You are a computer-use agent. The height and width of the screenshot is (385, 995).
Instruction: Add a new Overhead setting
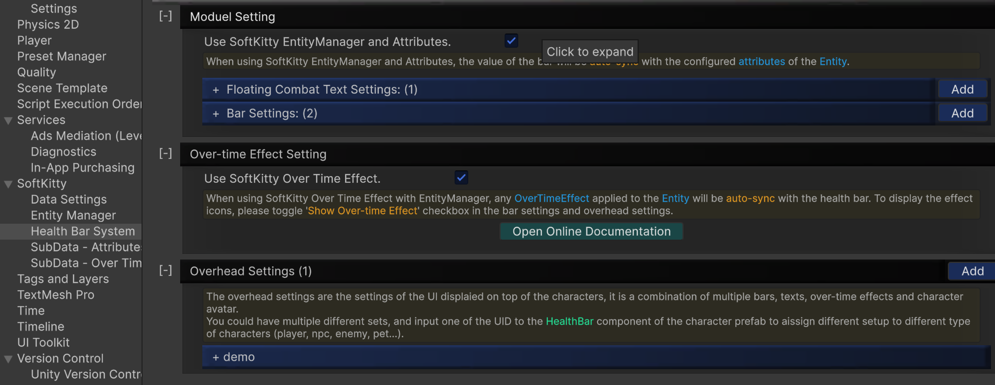972,271
